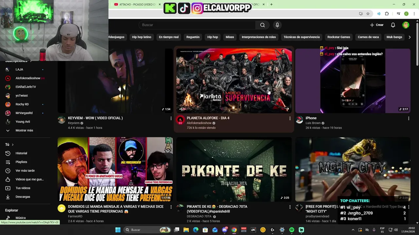This screenshot has height=235, width=419.
Task: Open options menu for the DOMIDIOS video
Action: [x=171, y=207]
